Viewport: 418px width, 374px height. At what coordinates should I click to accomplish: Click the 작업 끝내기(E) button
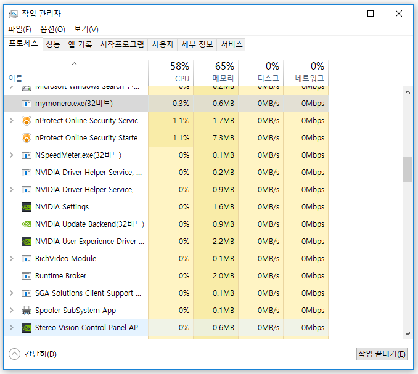click(x=382, y=354)
